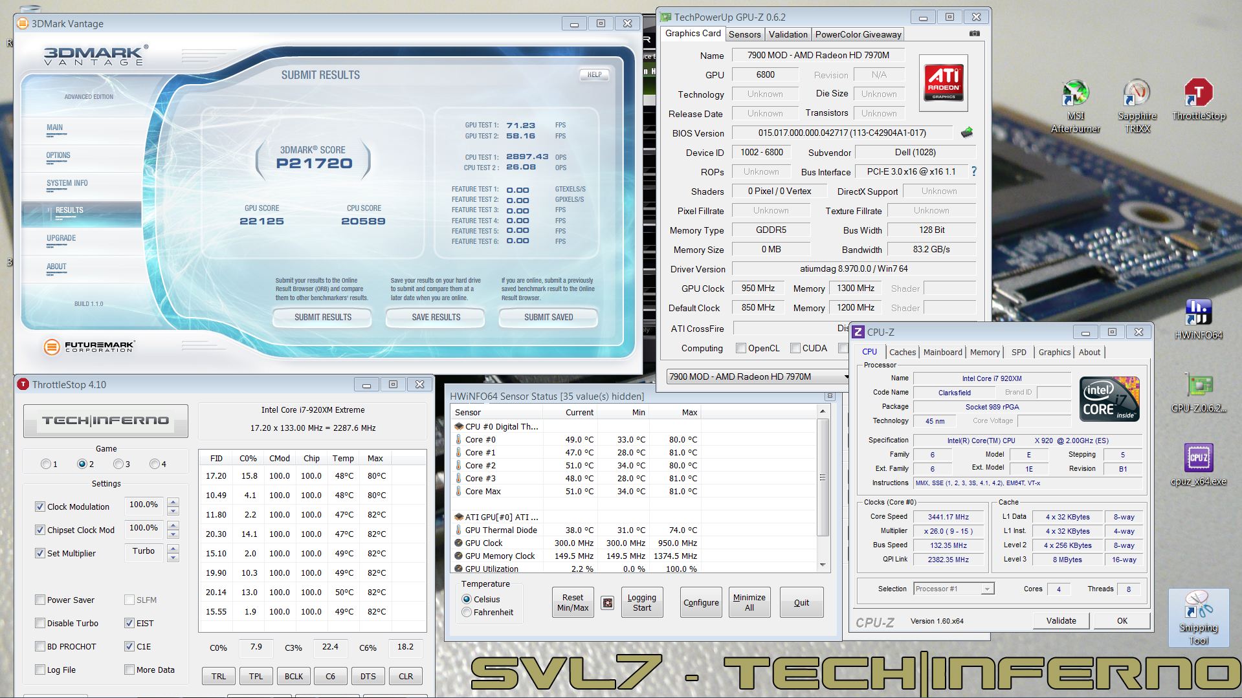Open HWiNFO64 desktop icon
This screenshot has width=1242, height=698.
[x=1199, y=320]
